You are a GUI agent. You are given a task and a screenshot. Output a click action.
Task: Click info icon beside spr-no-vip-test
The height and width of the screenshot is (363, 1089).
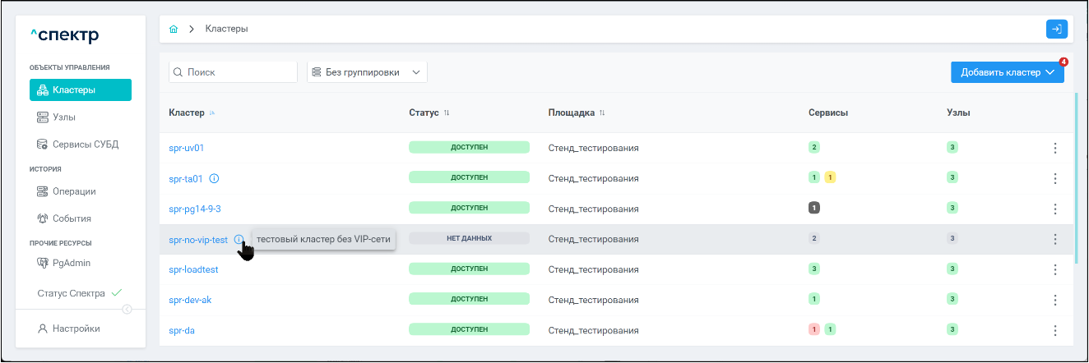click(239, 240)
